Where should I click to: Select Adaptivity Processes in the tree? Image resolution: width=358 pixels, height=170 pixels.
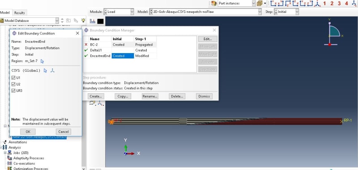(29, 158)
